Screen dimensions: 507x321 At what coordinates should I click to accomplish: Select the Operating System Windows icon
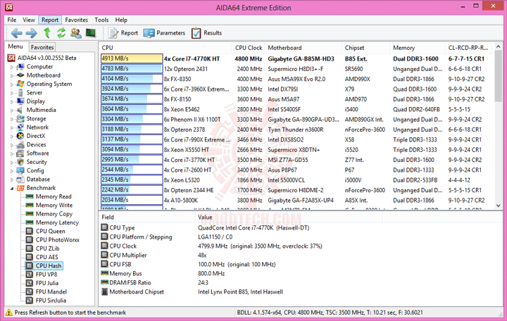pyautogui.click(x=20, y=84)
